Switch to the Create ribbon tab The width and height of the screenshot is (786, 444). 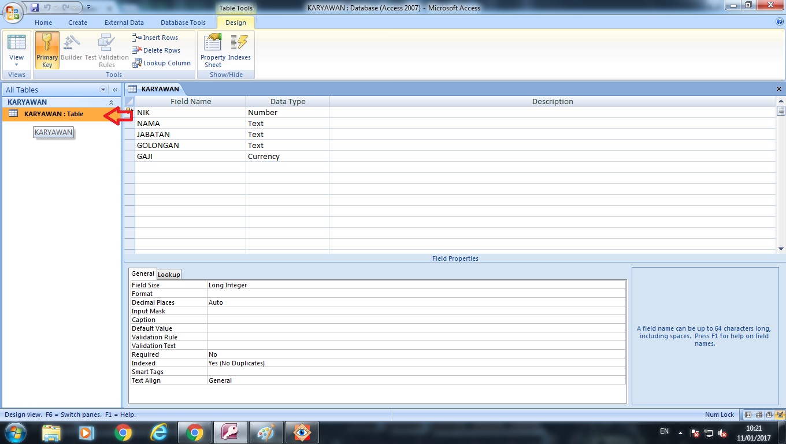coord(77,23)
